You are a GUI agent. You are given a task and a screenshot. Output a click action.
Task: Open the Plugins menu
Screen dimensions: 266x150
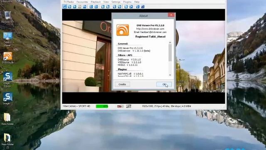click(127, 2)
